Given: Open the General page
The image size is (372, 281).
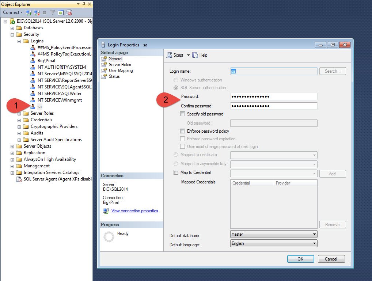Looking at the screenshot, I should coord(115,58).
